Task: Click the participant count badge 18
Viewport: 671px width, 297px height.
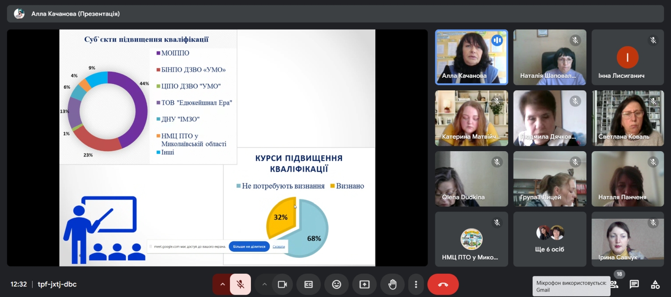Action: pos(619,274)
